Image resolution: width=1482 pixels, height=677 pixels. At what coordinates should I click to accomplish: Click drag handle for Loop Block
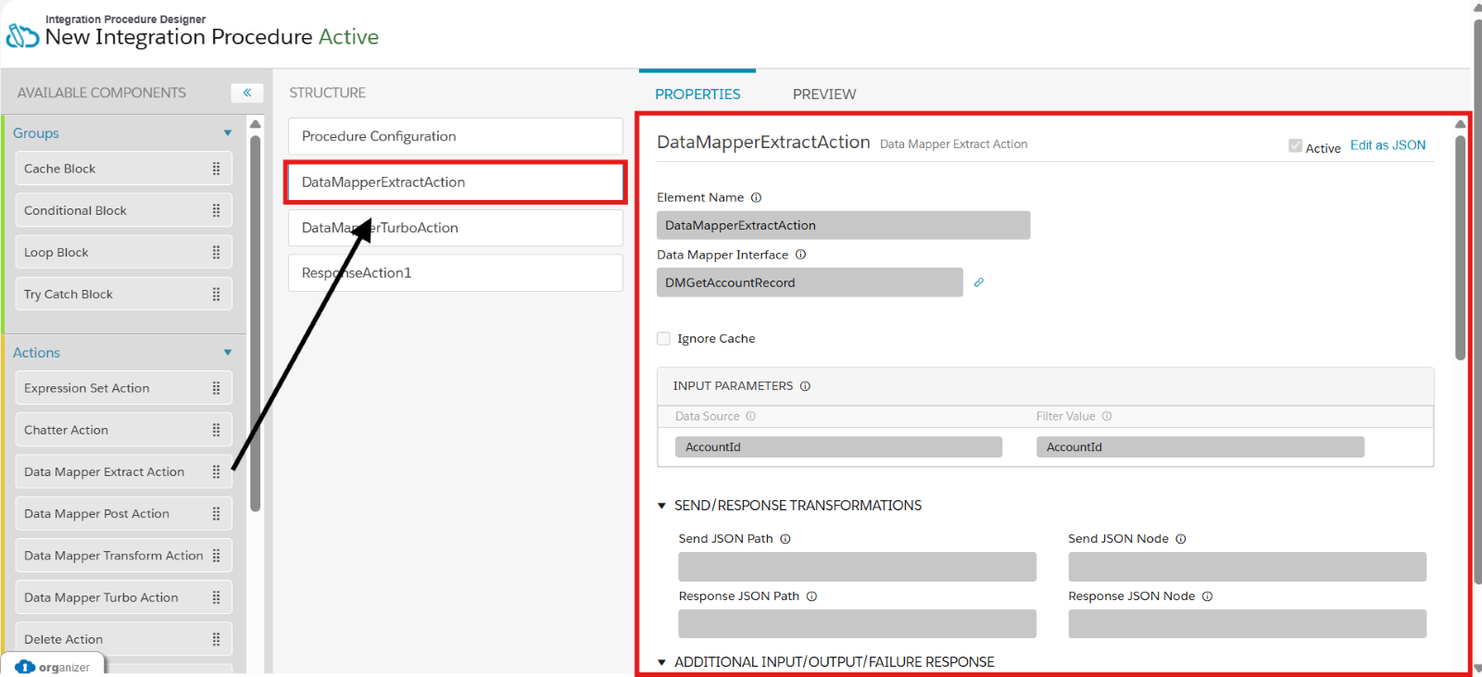[216, 252]
